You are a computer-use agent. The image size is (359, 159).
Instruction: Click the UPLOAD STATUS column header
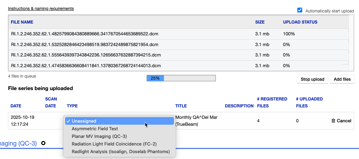[300, 22]
